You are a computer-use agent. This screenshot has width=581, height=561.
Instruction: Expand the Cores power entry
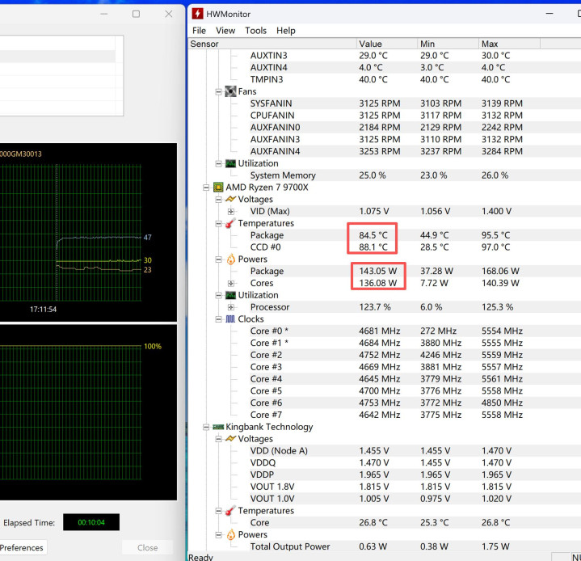tap(231, 284)
